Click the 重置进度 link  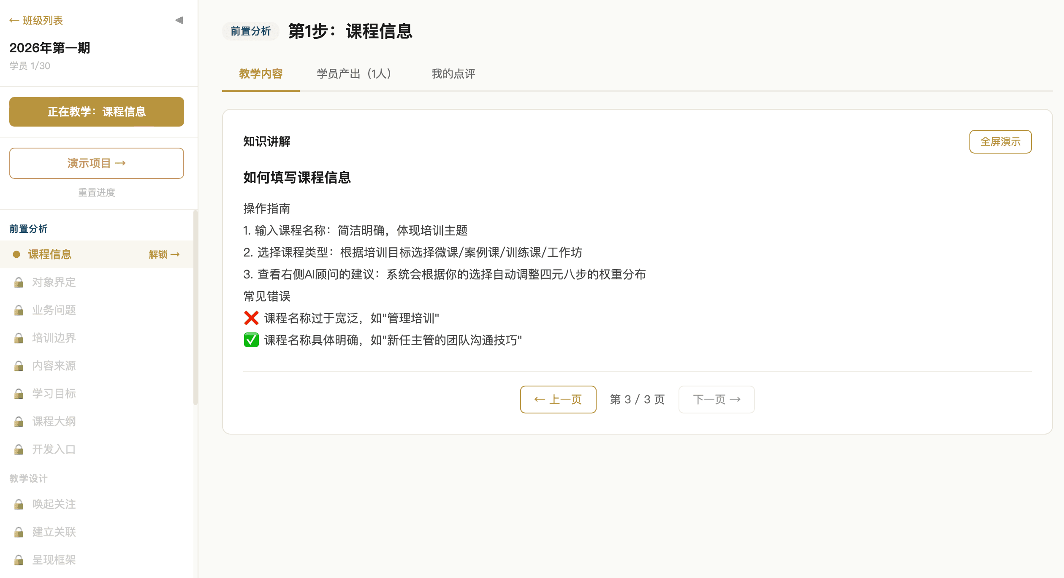point(96,193)
